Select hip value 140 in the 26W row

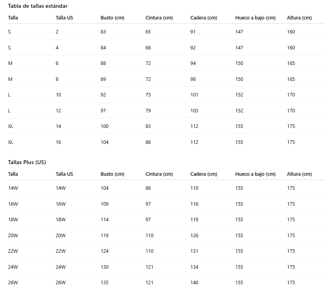(x=194, y=283)
